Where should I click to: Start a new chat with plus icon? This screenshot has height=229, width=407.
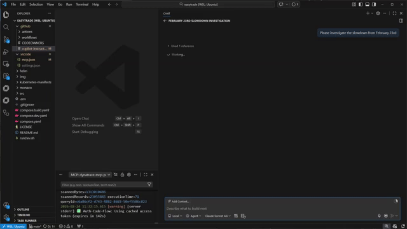(368, 13)
